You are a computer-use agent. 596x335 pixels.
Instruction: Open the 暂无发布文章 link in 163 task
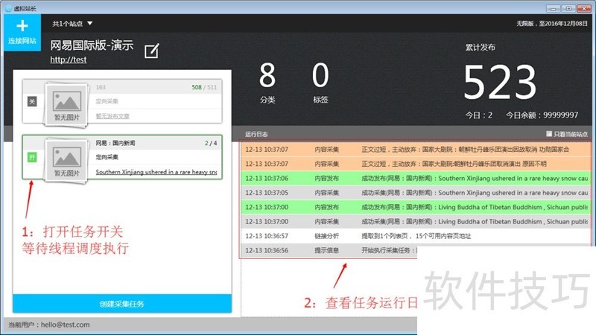112,116
